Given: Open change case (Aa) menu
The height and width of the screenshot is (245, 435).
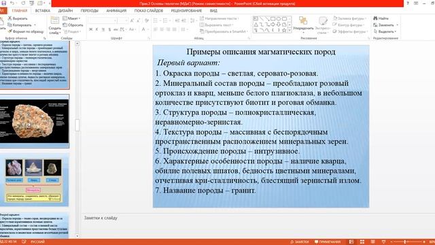Looking at the screenshot, I should pyautogui.click(x=132, y=29).
